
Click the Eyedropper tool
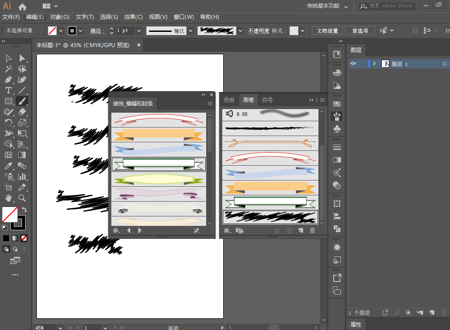(8, 166)
